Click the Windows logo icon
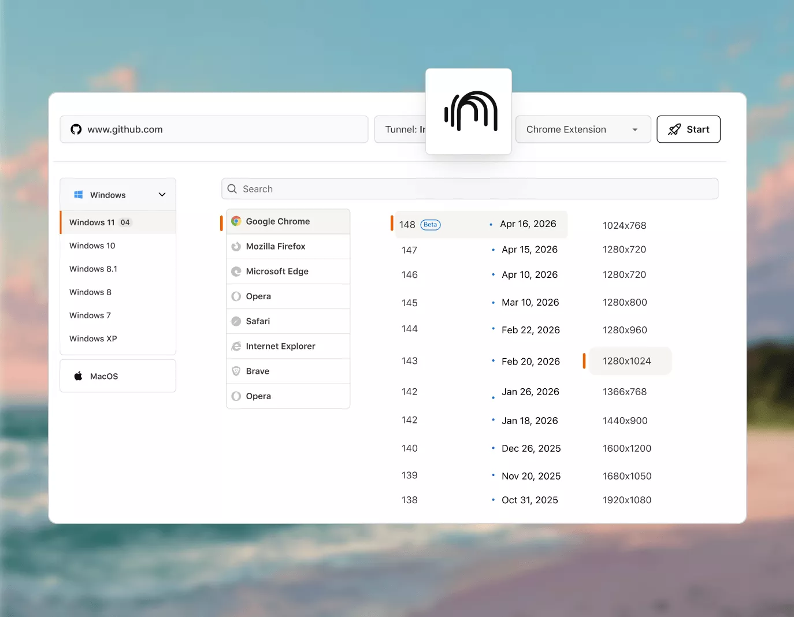This screenshot has height=617, width=794. [79, 195]
